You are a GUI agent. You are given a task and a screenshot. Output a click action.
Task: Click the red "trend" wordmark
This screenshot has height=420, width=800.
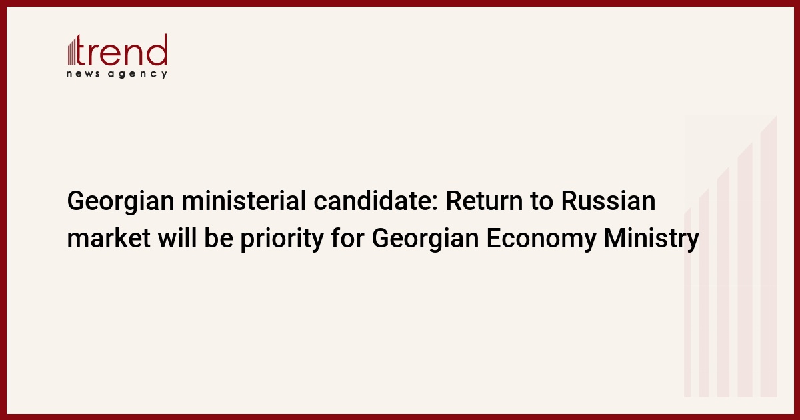click(x=124, y=51)
